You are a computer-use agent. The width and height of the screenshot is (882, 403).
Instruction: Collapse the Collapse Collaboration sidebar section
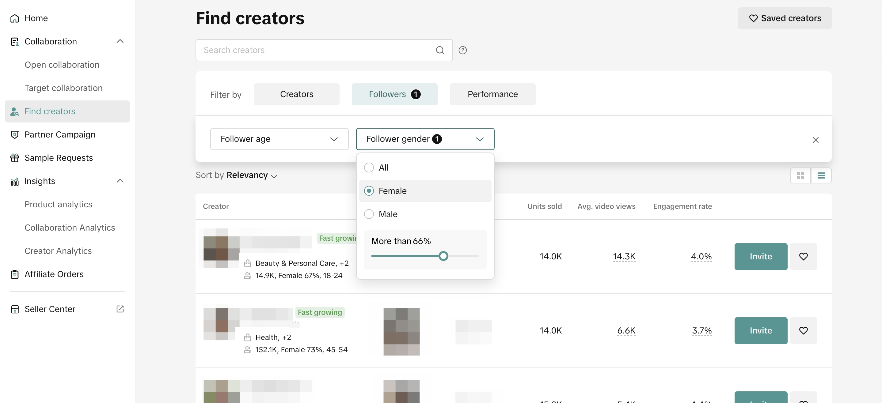pyautogui.click(x=120, y=41)
